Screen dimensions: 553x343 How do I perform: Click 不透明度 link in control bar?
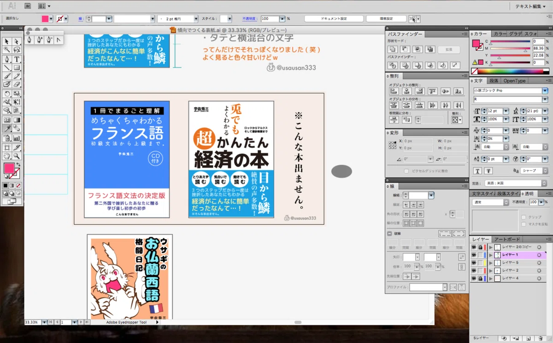click(249, 19)
